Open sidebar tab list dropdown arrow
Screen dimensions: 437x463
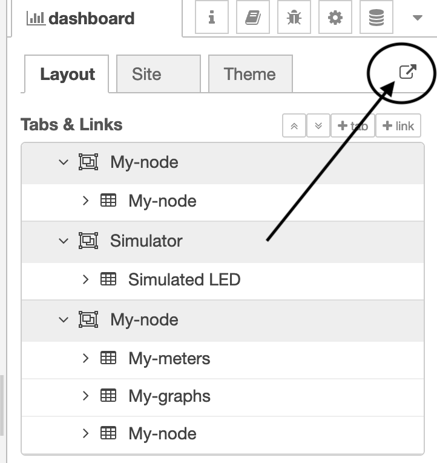pyautogui.click(x=417, y=18)
